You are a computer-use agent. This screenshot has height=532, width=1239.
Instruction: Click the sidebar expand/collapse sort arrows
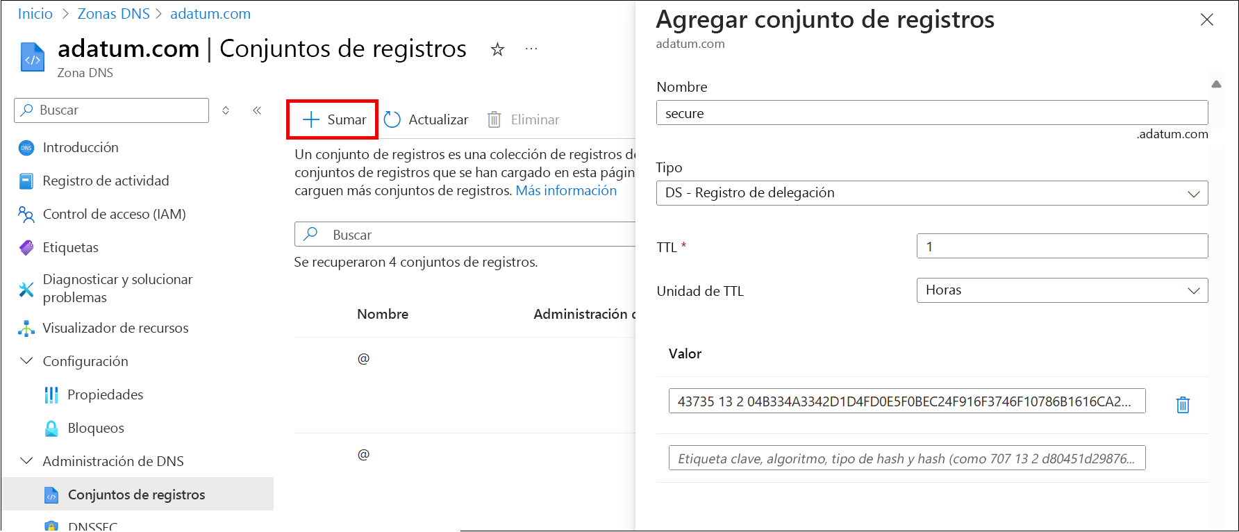[x=226, y=110]
